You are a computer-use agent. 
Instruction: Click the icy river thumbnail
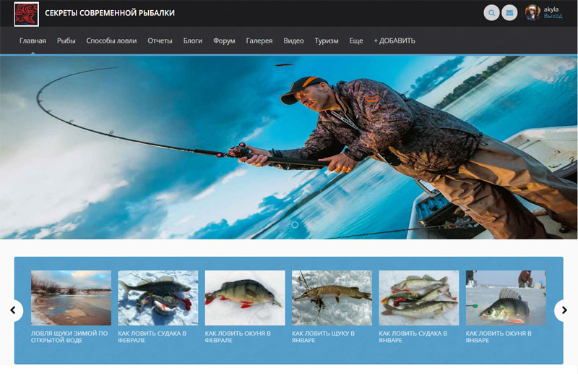click(71, 298)
